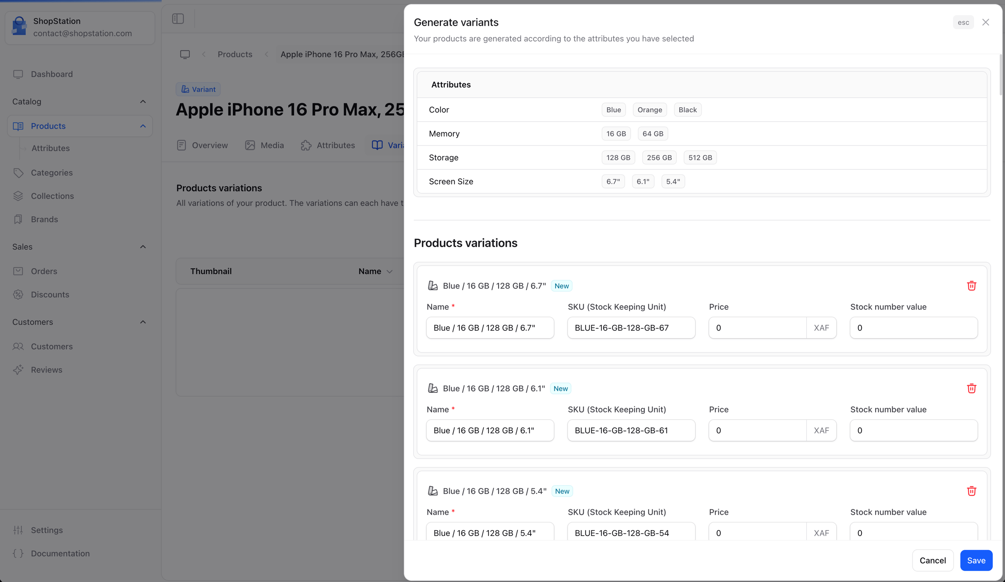Click Save to generate variants

click(976, 560)
